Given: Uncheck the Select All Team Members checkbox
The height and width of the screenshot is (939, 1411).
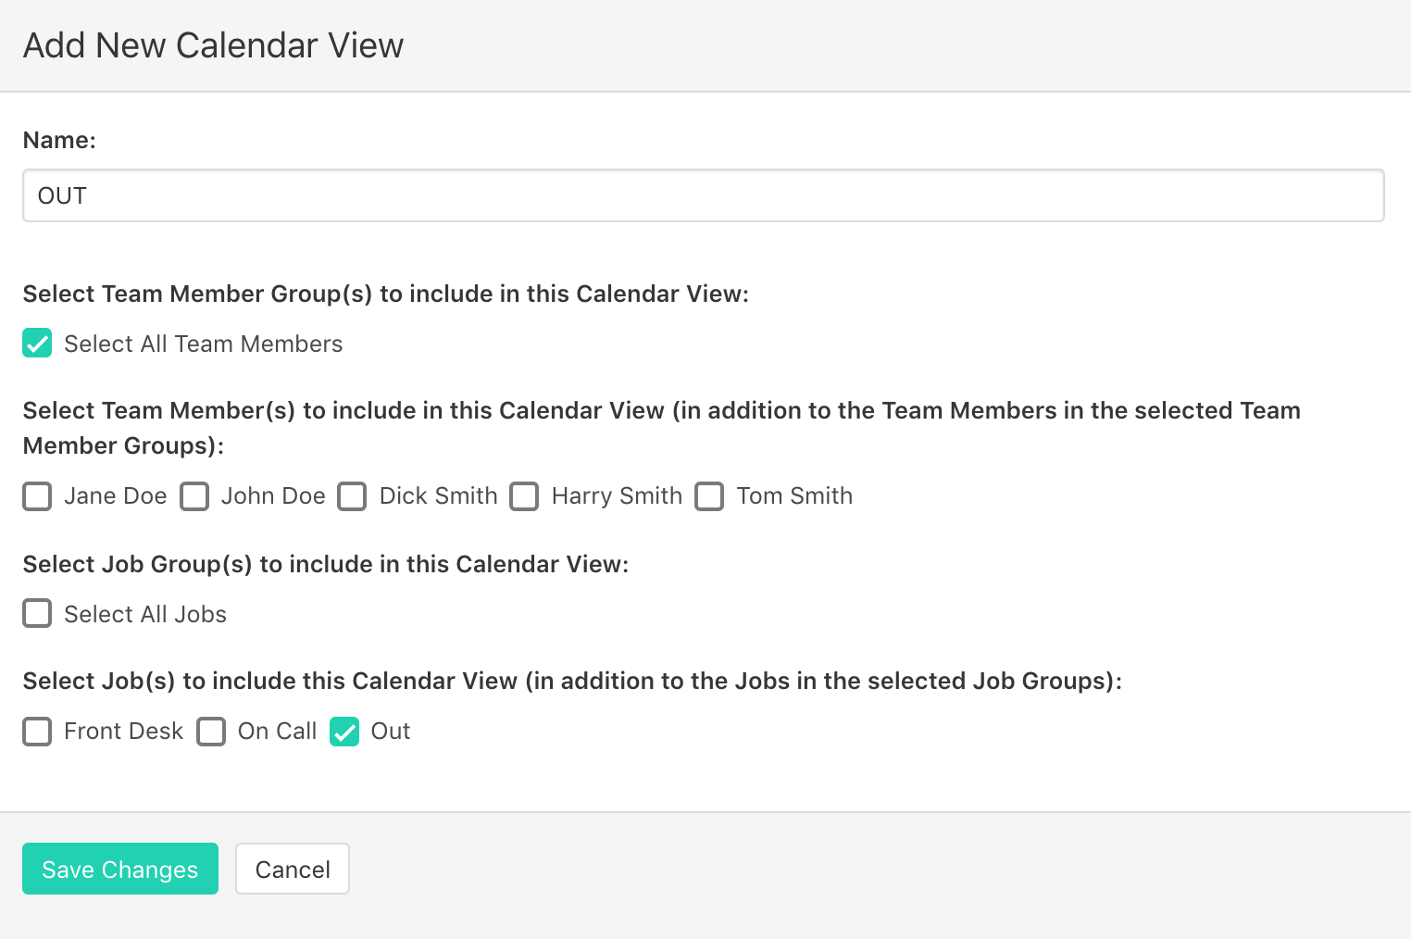Looking at the screenshot, I should tap(37, 344).
